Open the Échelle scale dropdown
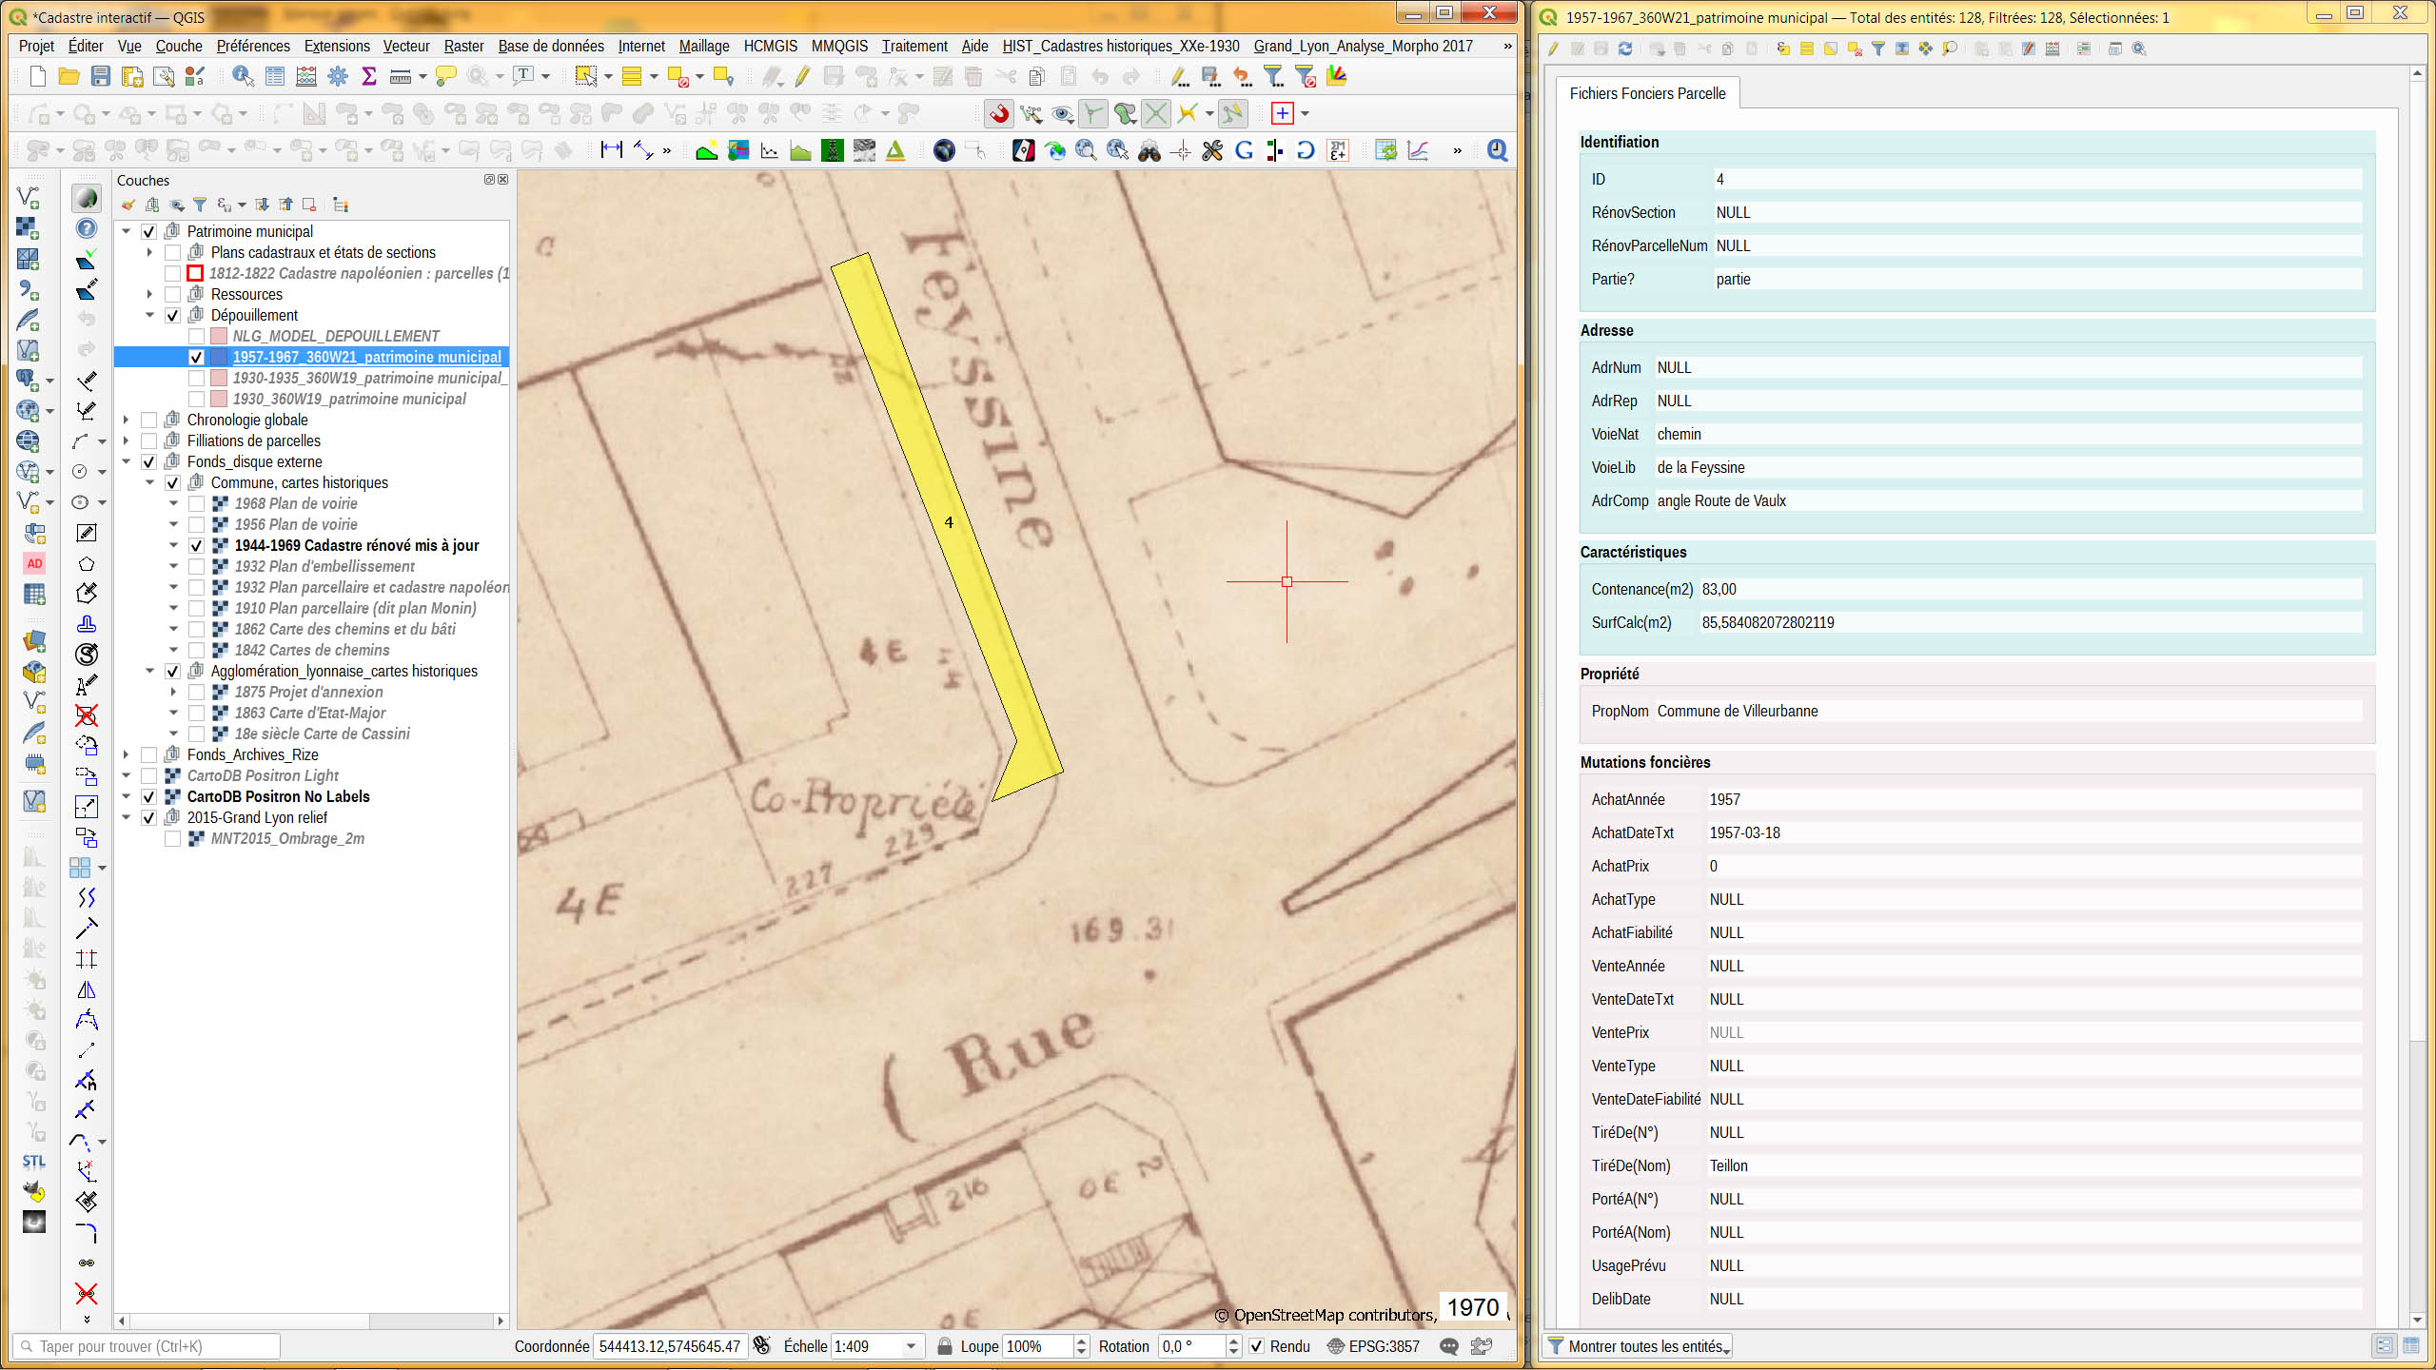The image size is (2436, 1370). [911, 1346]
